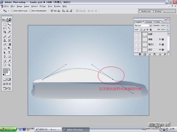This screenshot has width=177, height=132.
Task: Open the Brushes palette tab
Action: click(x=158, y=12)
